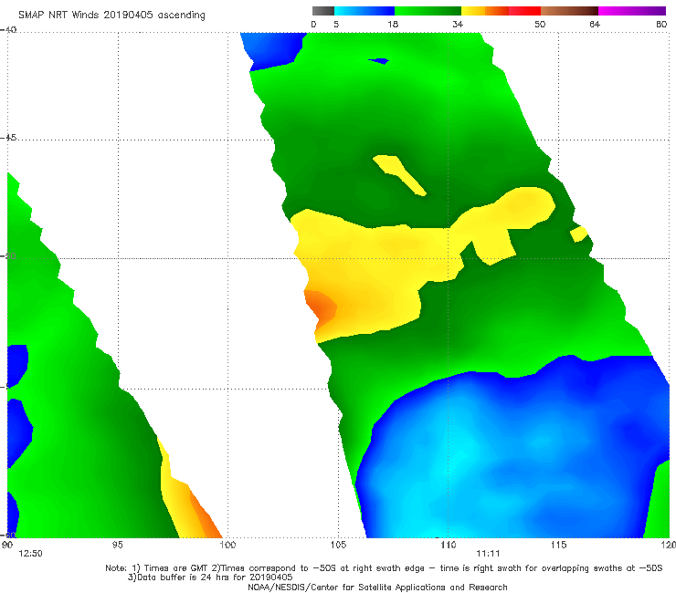Click the scale label '18'
Viewport: 676px width, 593px height.
393,24
